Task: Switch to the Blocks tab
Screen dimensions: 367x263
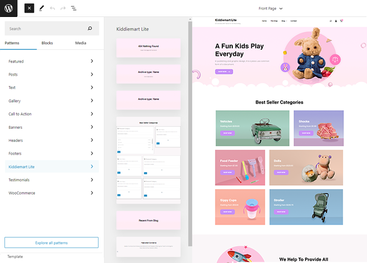Action: 47,43
